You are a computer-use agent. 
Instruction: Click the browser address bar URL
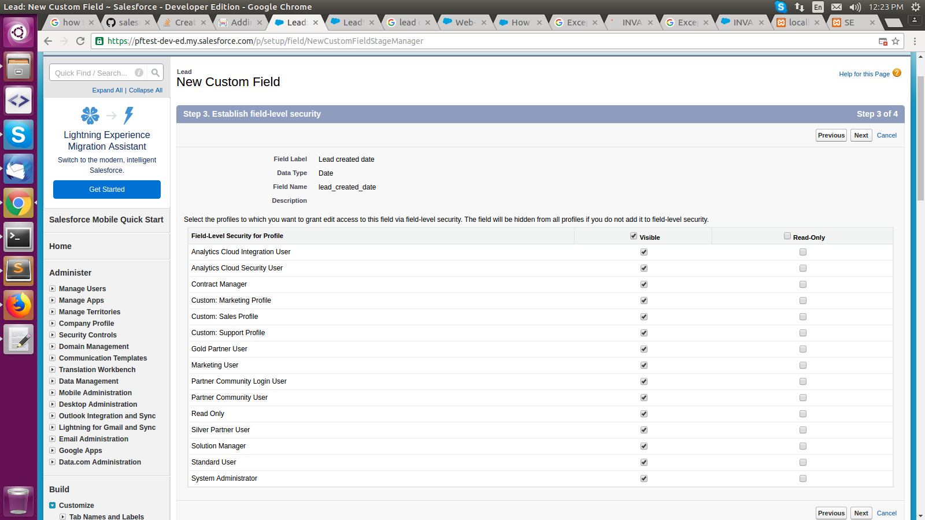(265, 41)
